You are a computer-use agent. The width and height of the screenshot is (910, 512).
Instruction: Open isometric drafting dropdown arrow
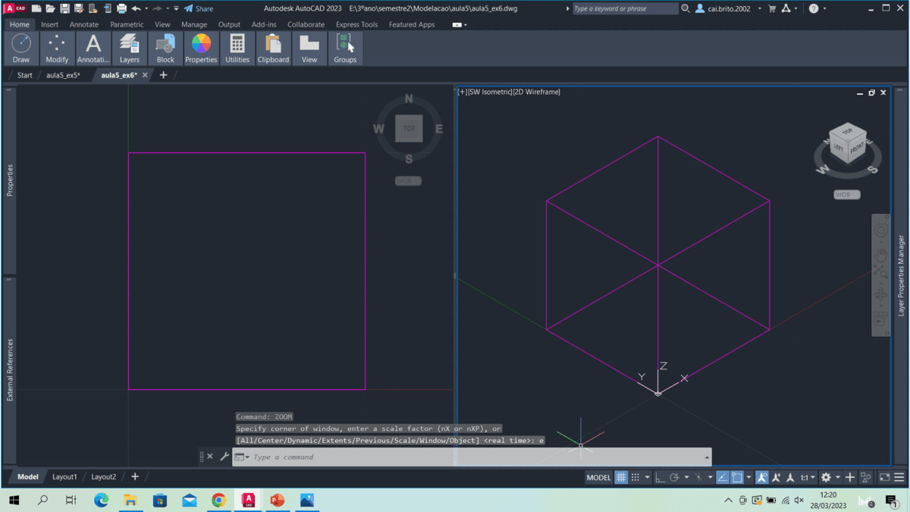711,477
